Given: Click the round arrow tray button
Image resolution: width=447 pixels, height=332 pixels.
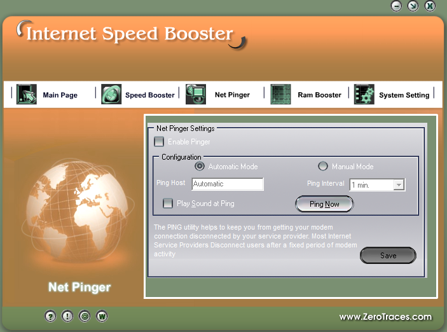Looking at the screenshot, I should (413, 6).
